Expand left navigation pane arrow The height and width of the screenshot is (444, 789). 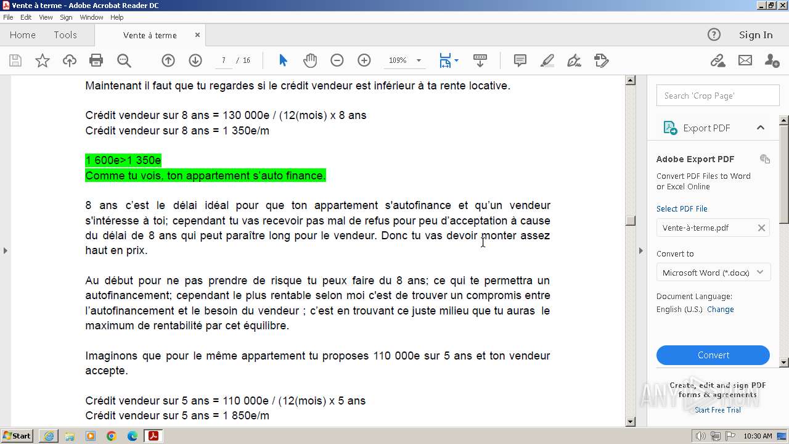(5, 250)
